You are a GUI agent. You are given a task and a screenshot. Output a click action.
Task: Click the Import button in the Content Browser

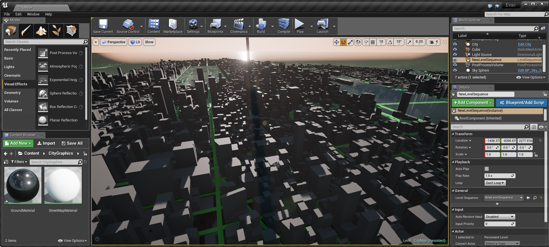coord(46,143)
